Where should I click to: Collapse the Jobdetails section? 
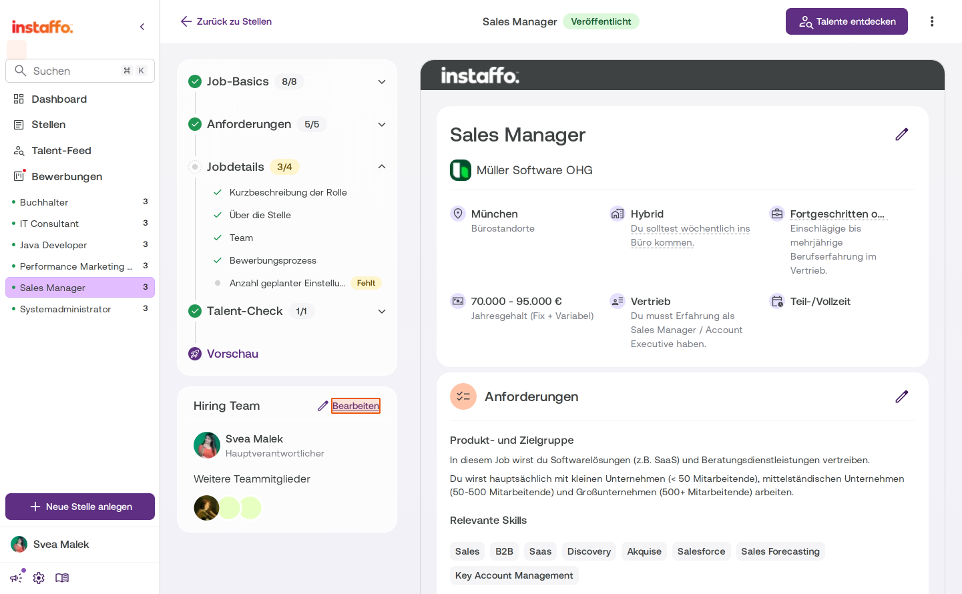tap(382, 167)
